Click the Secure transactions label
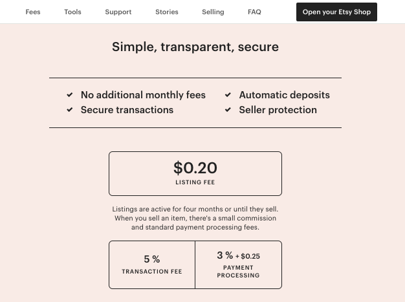 127,110
